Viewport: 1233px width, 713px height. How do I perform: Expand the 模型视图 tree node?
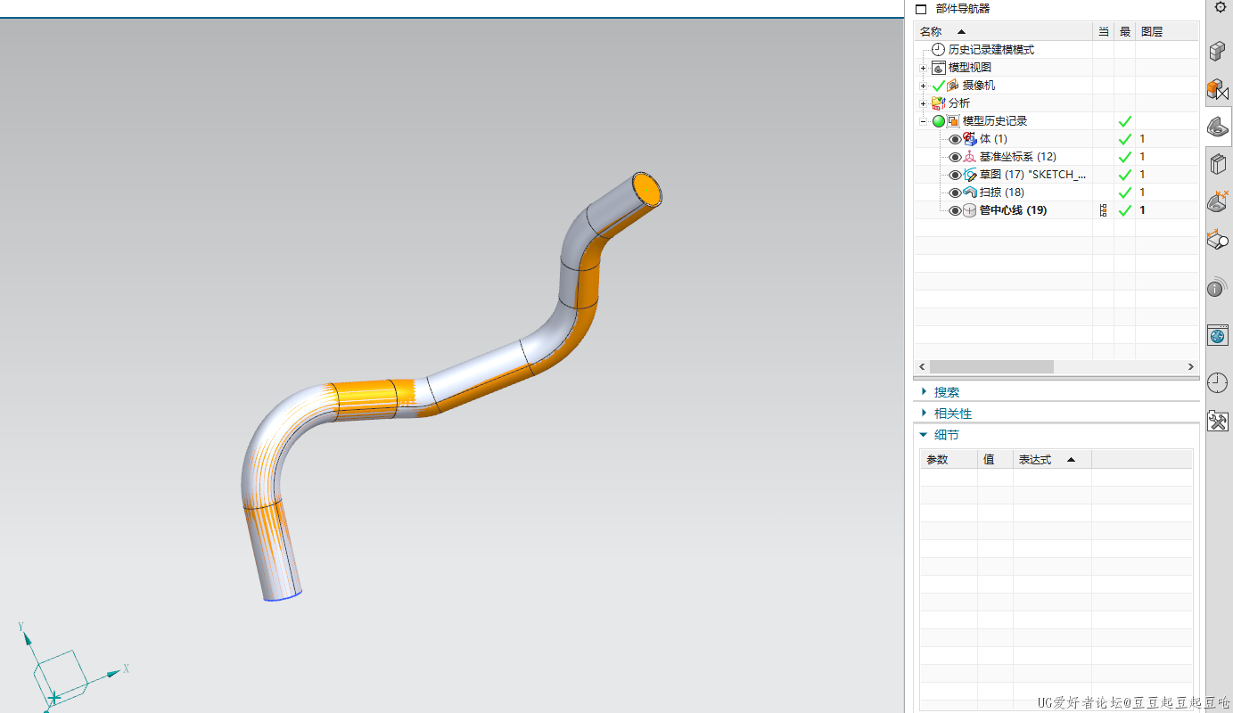click(x=924, y=68)
